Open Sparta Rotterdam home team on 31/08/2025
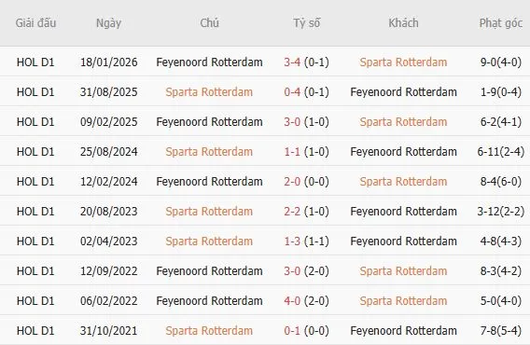 point(209,92)
